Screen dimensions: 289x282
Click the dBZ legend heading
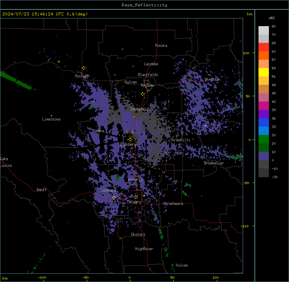[x=272, y=18]
